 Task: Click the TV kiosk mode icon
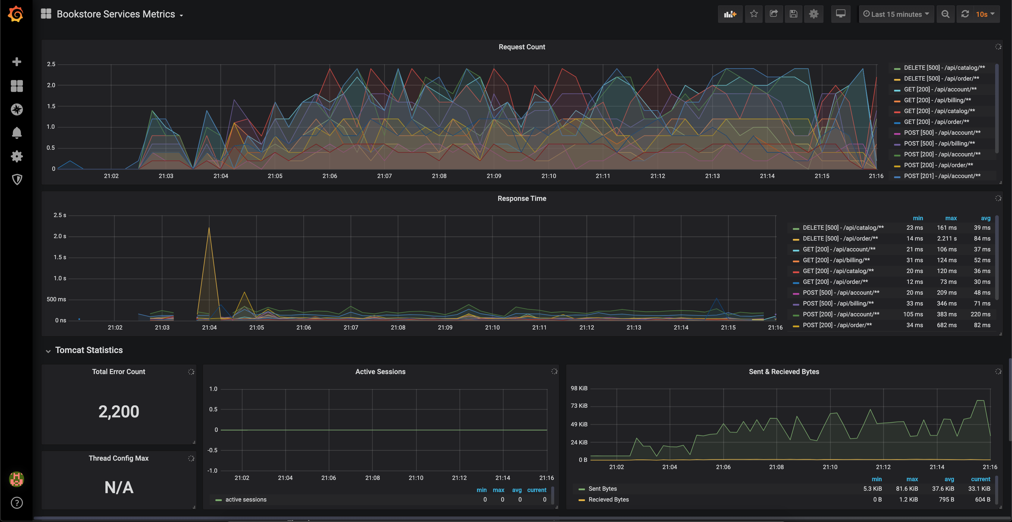840,13
